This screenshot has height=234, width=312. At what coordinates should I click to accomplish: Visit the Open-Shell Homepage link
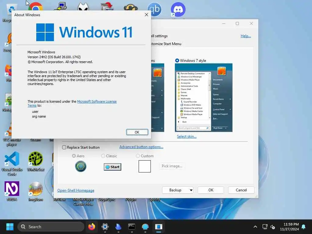(76, 190)
